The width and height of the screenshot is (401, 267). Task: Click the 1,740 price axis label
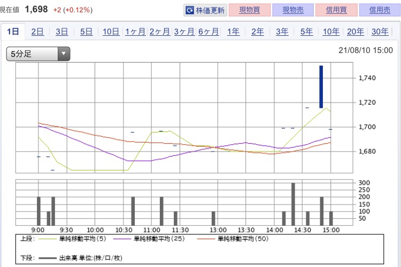pyautogui.click(x=367, y=78)
